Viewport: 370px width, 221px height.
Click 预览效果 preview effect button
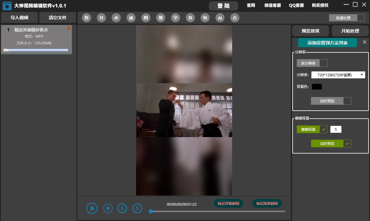point(310,31)
